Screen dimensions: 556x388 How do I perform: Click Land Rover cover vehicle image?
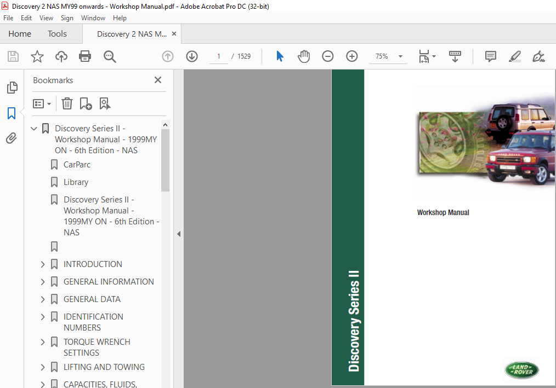(x=486, y=142)
